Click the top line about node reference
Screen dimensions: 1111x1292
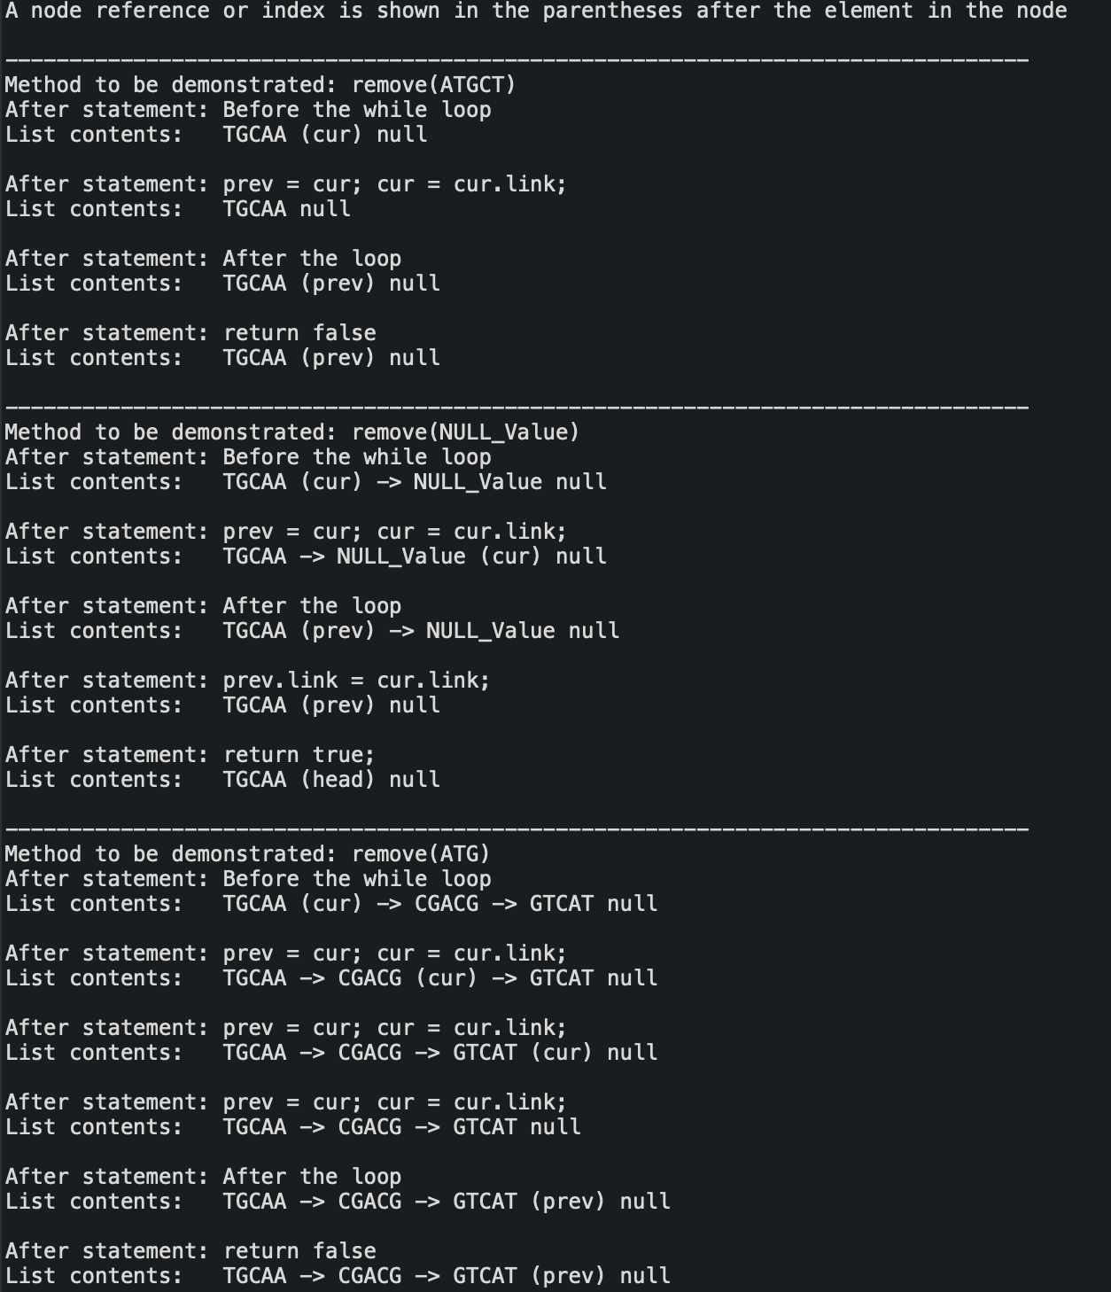click(x=536, y=12)
